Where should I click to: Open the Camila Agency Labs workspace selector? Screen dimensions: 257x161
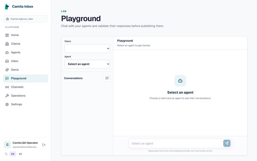pos(26,19)
